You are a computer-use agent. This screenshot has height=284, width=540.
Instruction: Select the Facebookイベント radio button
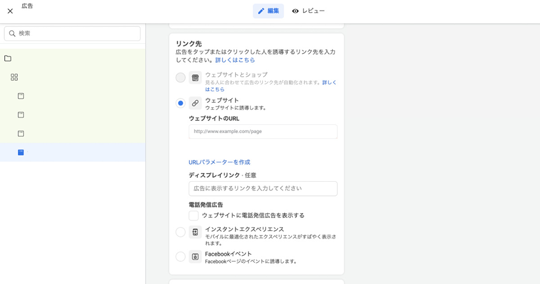coord(180,257)
